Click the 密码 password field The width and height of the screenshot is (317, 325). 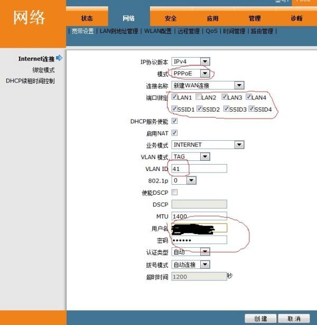(199, 240)
